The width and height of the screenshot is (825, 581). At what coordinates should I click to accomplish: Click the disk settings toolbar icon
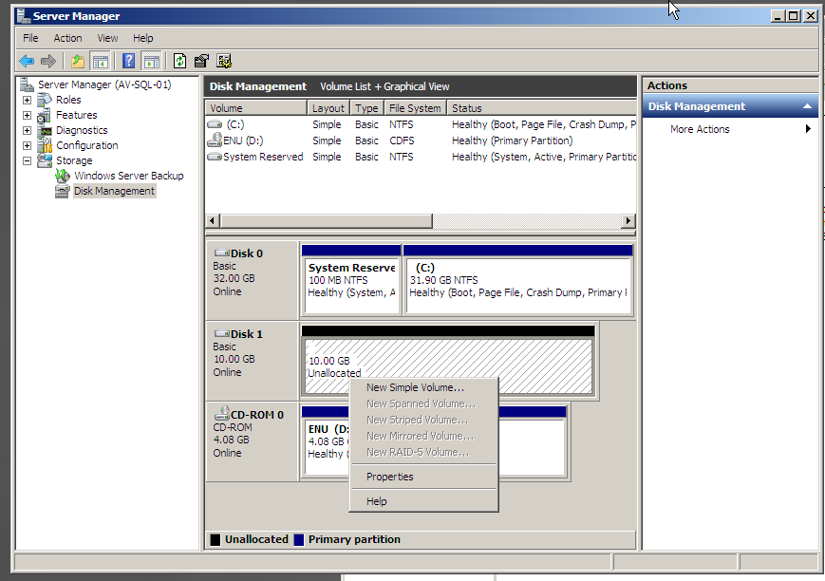click(224, 61)
